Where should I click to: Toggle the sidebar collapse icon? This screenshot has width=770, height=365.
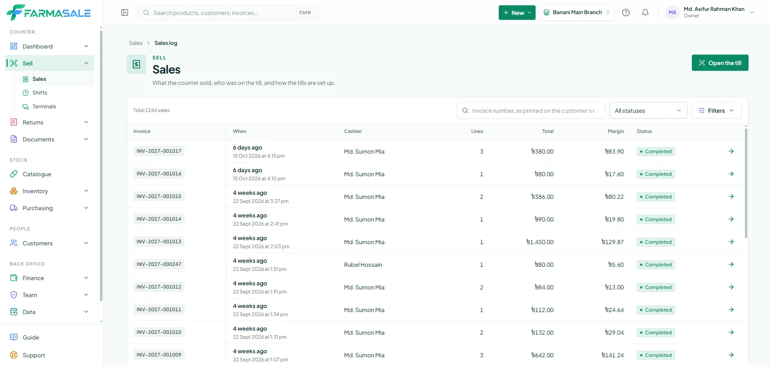[125, 13]
